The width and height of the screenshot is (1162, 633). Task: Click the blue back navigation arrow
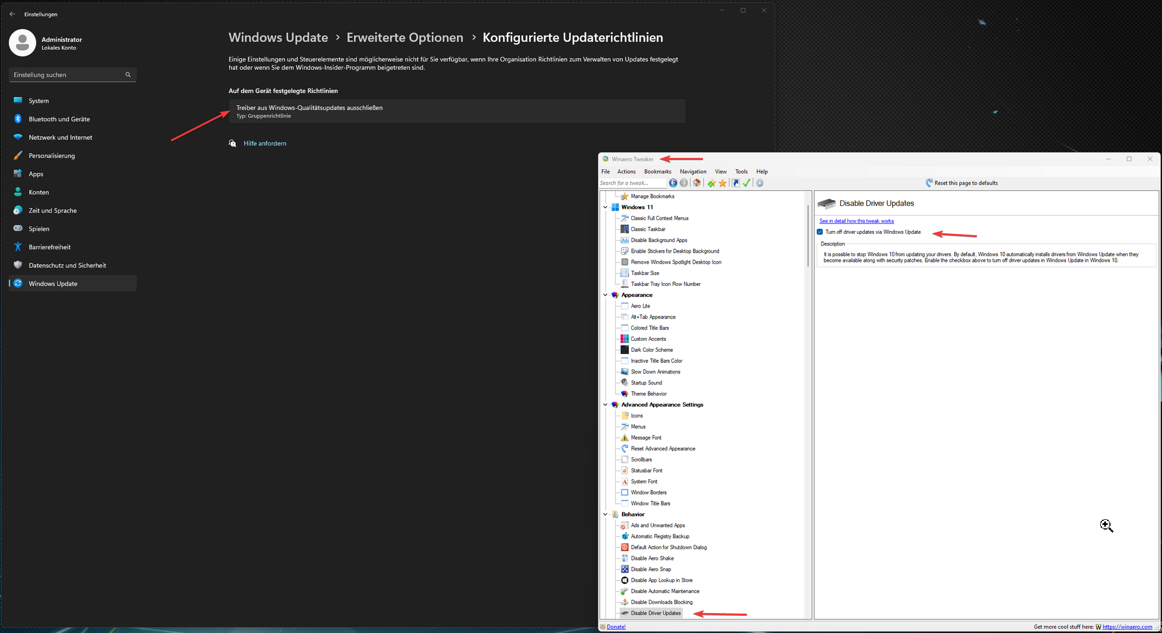[x=673, y=183]
